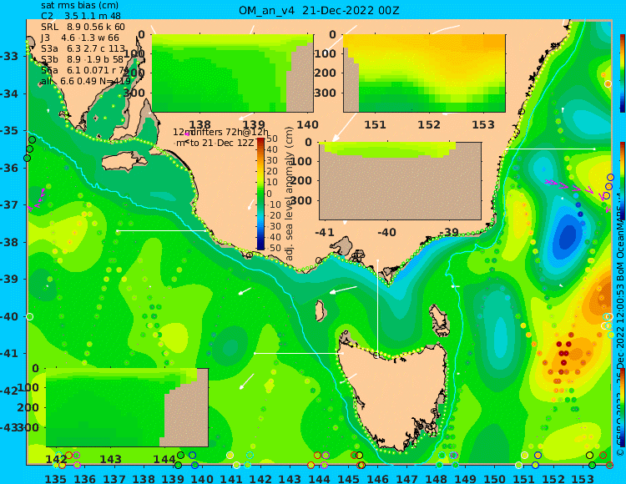Click the SRL 8.9 0.56 statistics row
The image size is (626, 484).
[x=83, y=28]
